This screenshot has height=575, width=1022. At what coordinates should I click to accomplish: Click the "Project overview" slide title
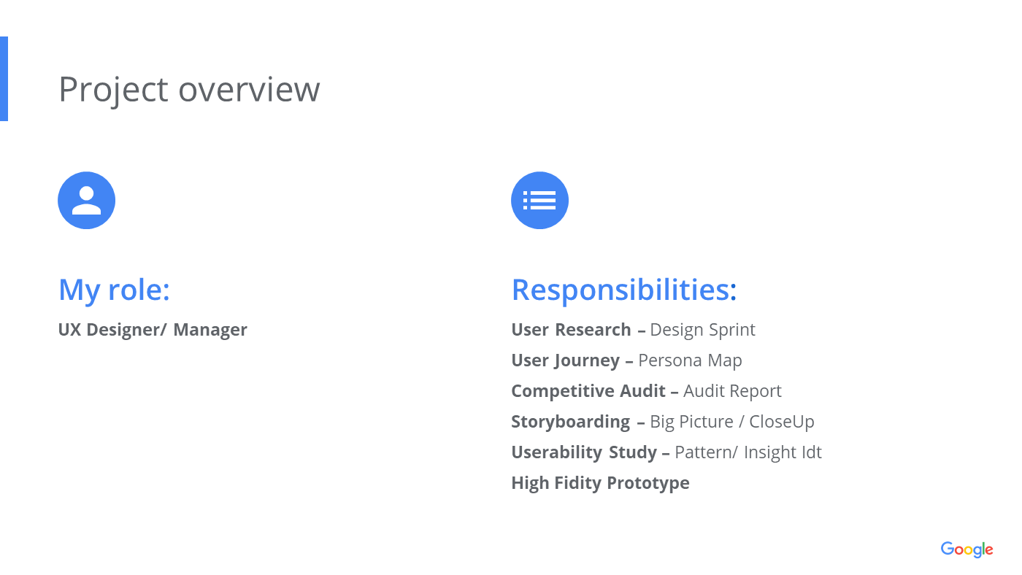(189, 89)
